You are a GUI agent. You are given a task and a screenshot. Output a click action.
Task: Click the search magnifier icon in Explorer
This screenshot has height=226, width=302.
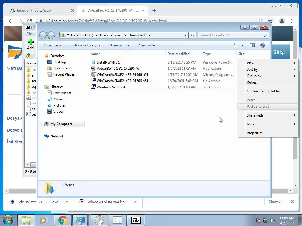(x=265, y=35)
